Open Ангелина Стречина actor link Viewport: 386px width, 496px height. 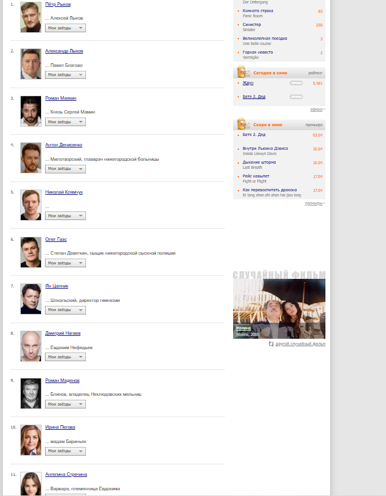click(x=66, y=474)
